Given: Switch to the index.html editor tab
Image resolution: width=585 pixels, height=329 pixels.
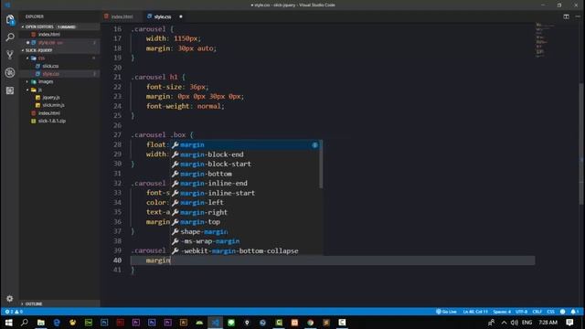Looking at the screenshot, I should pos(122,16).
